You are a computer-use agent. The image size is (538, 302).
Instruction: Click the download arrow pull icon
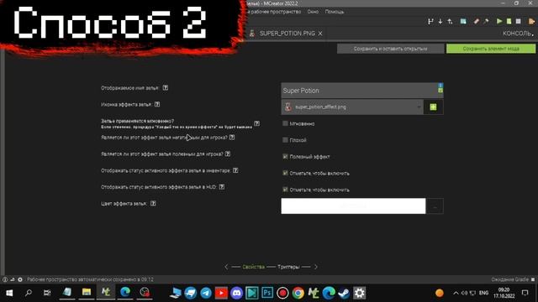tap(440, 21)
